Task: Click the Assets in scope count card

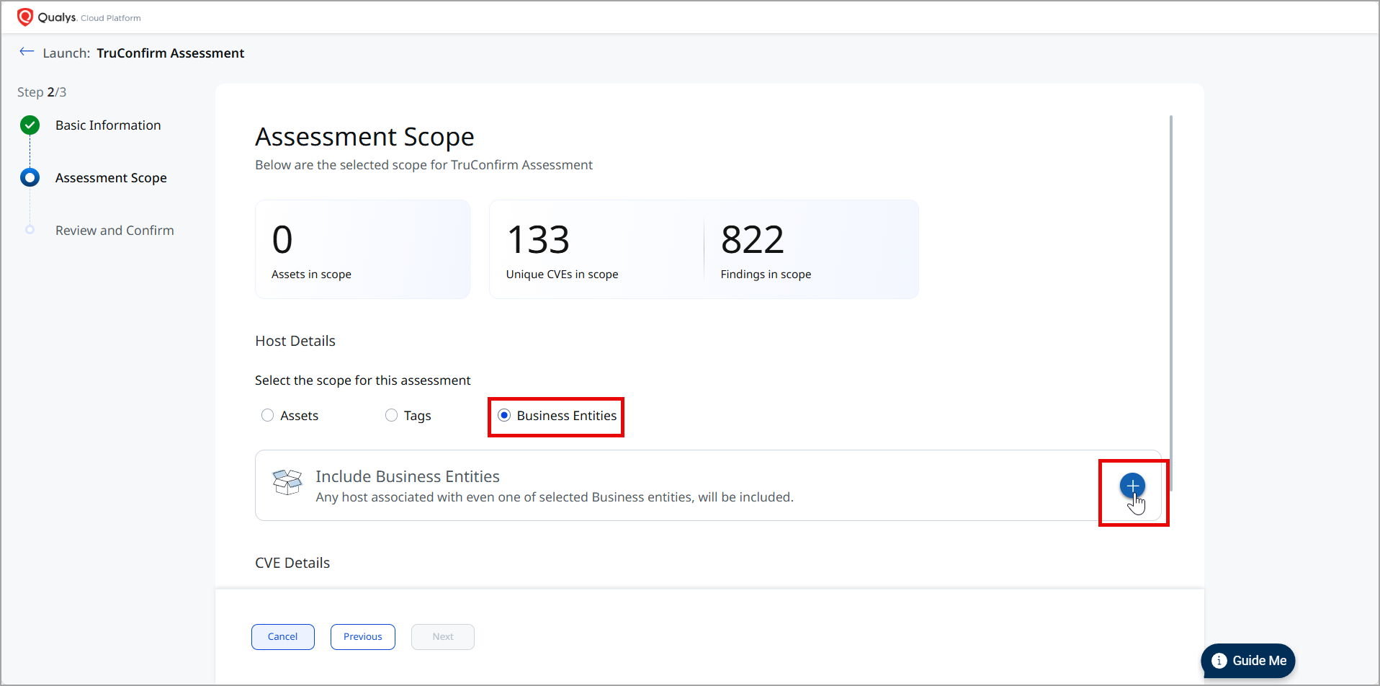Action: [x=362, y=249]
